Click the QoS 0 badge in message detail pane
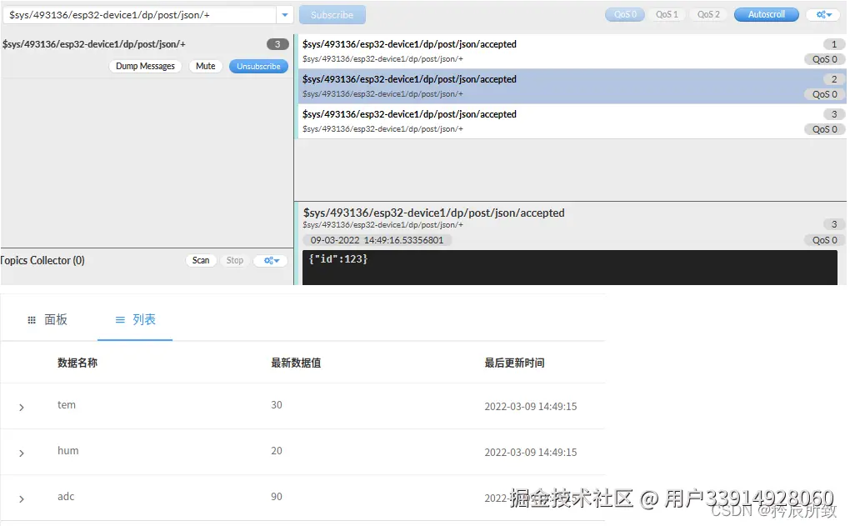The height and width of the screenshot is (526, 850). [x=824, y=240]
